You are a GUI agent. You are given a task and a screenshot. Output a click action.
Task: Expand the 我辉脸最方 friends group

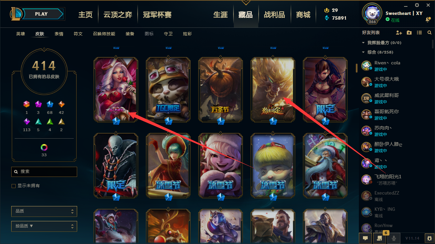pyautogui.click(x=363, y=43)
